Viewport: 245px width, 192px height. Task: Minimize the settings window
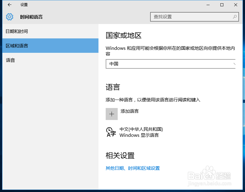pos(208,5)
